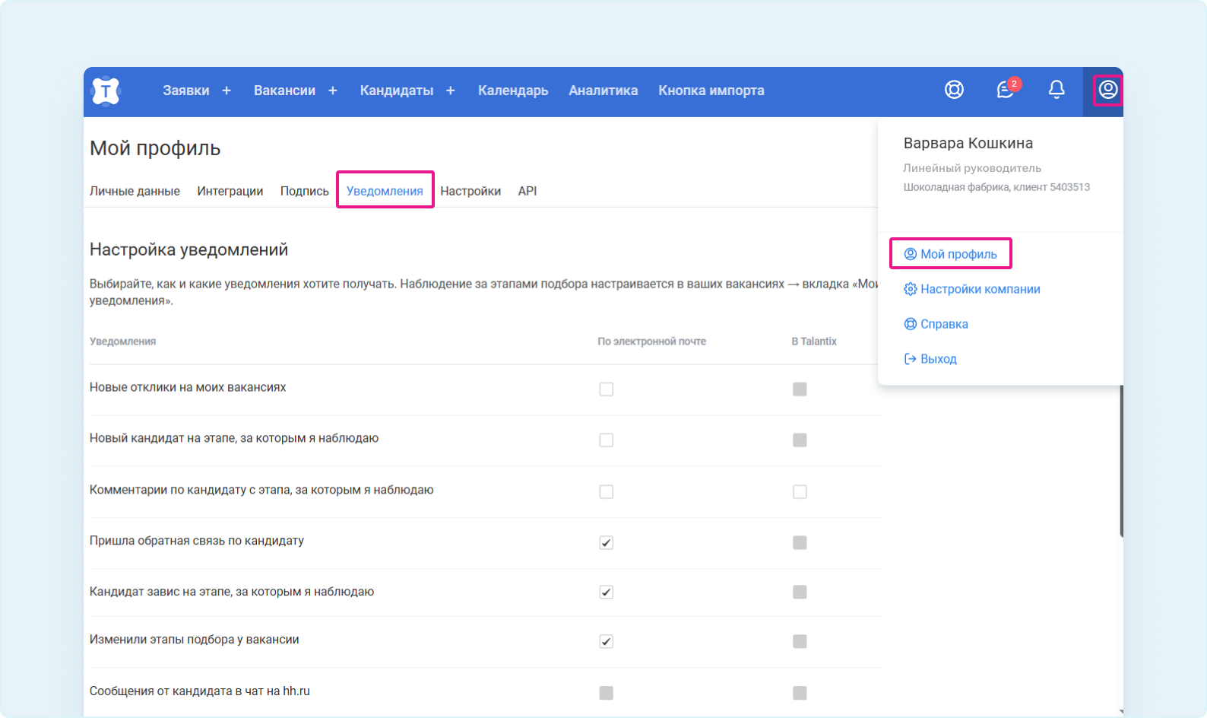Viewport: 1207px width, 718px height.
Task: Toggle Talantix checkbox for Комментарии по кандидату
Action: point(800,491)
